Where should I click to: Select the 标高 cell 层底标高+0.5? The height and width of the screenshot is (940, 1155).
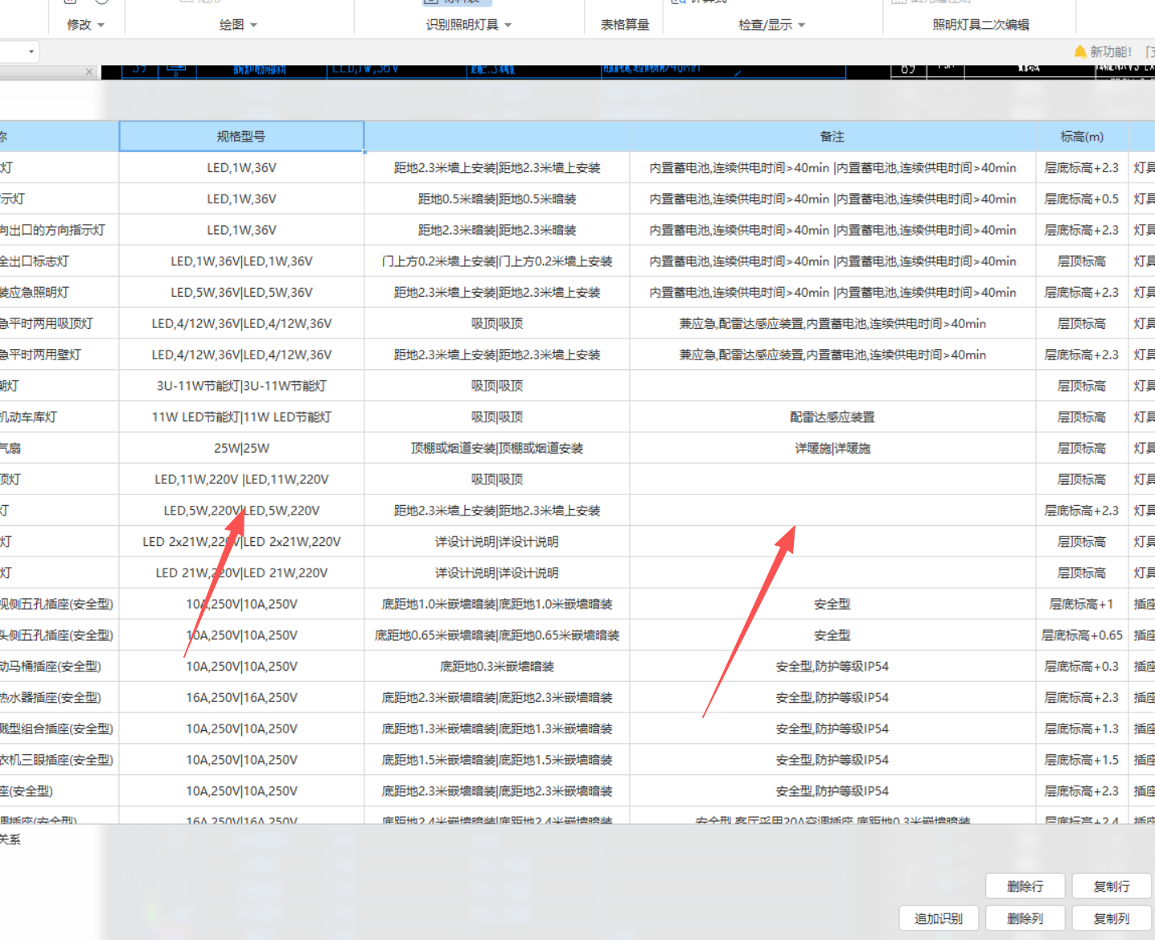[1082, 199]
